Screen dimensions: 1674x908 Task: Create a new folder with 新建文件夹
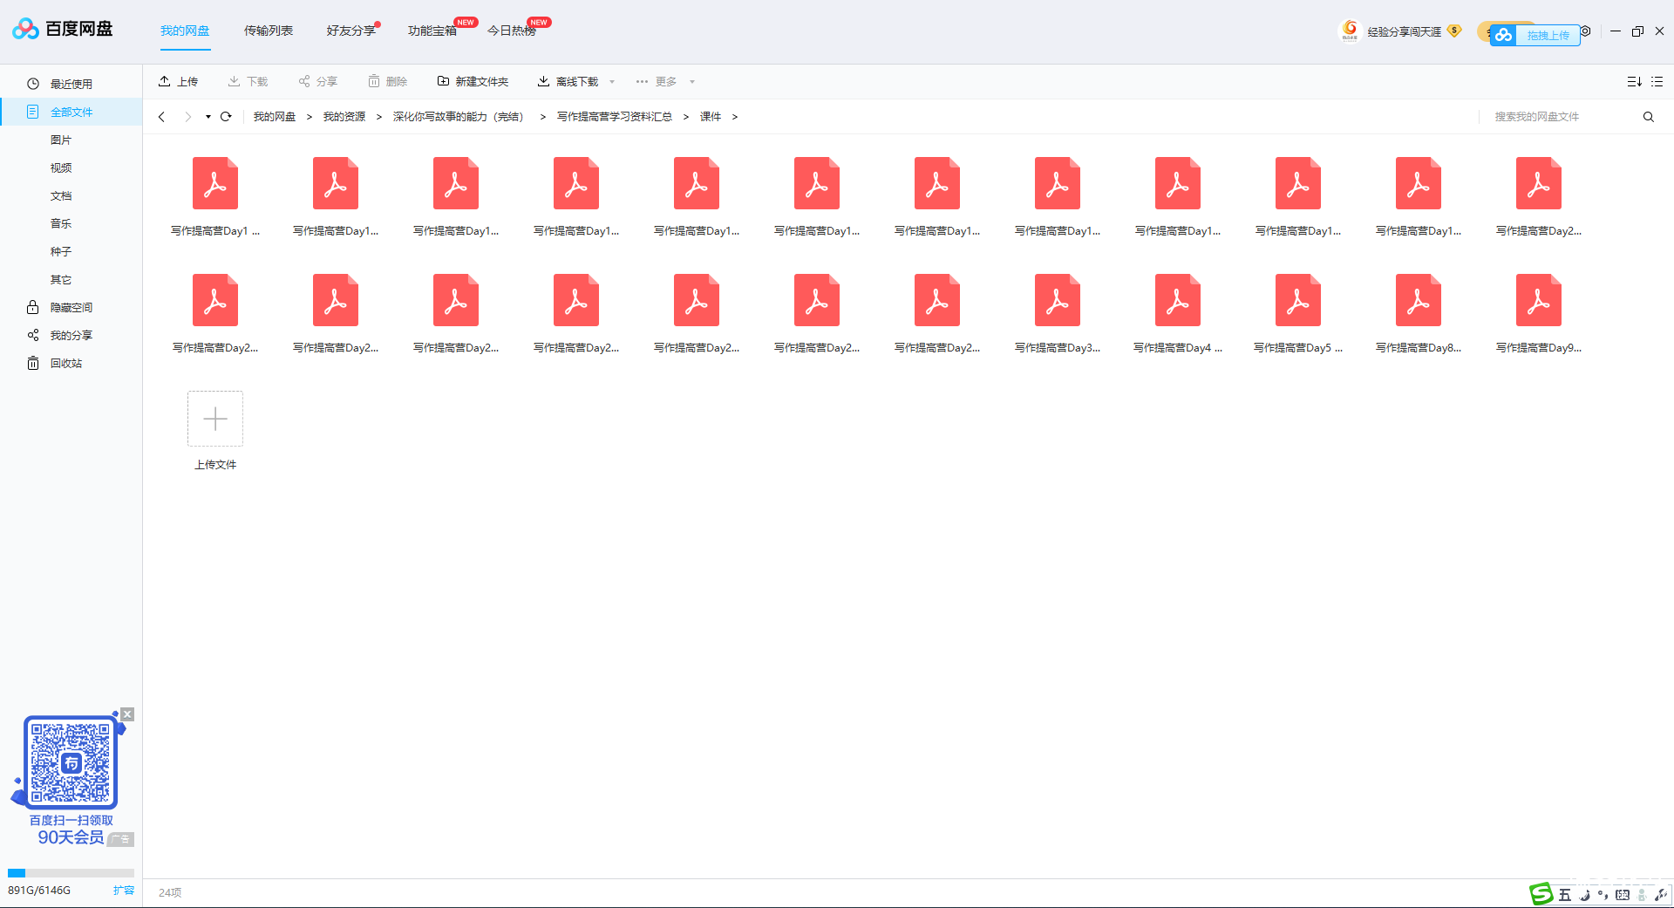[x=473, y=81]
